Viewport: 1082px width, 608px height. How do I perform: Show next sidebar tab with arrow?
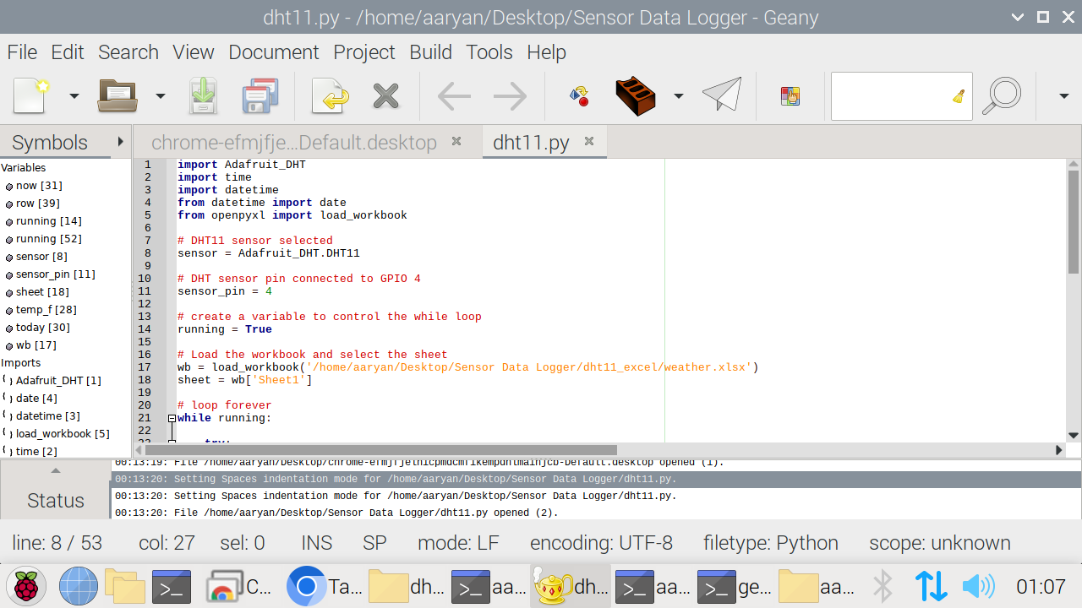coord(121,142)
